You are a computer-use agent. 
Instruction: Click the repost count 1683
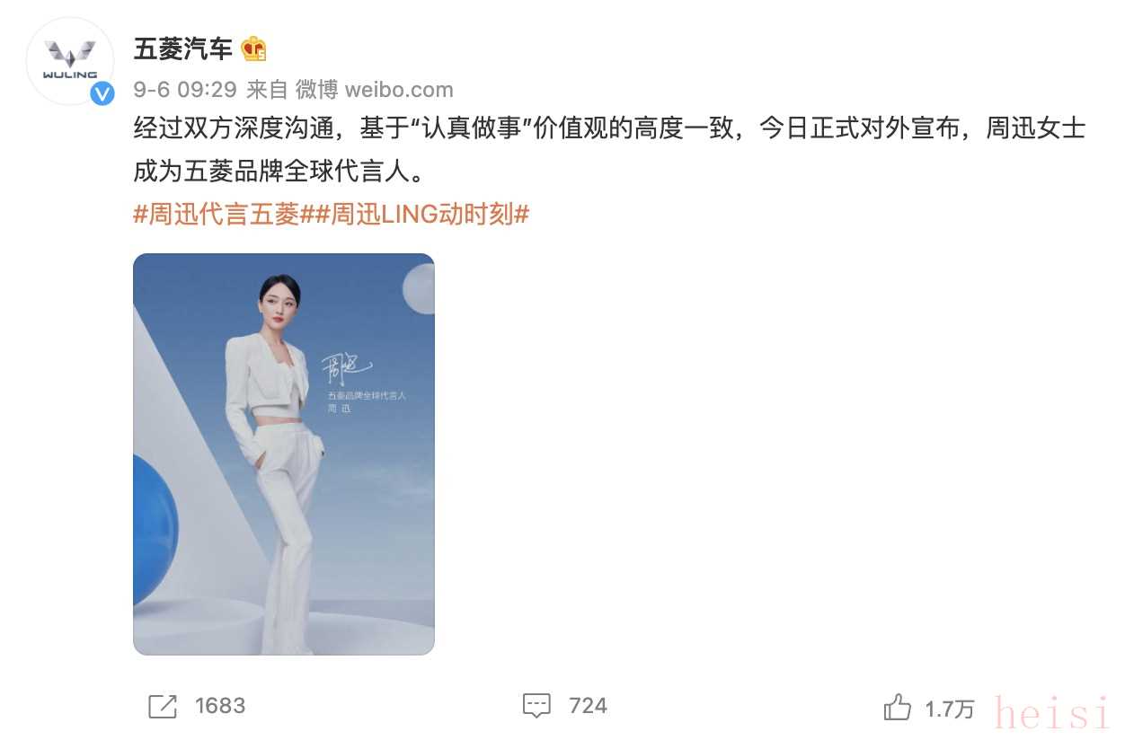(x=220, y=706)
